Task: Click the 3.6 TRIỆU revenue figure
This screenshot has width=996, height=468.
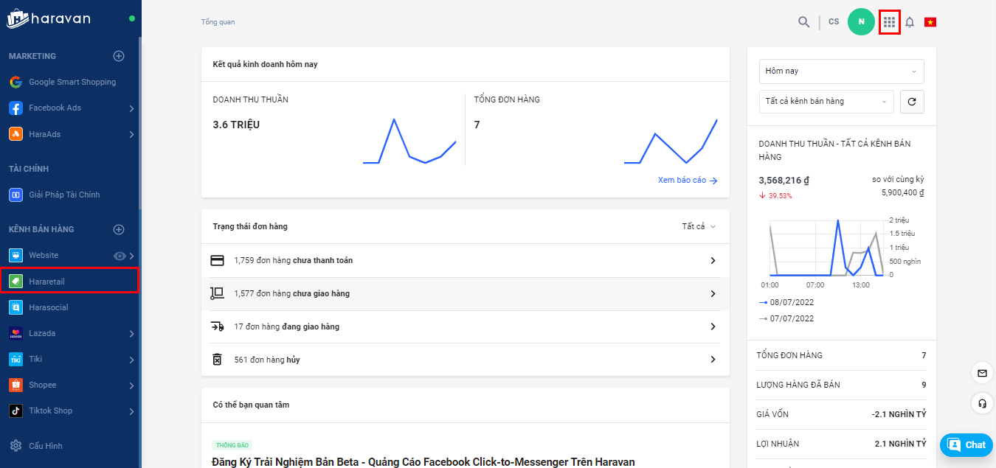Action: point(236,125)
